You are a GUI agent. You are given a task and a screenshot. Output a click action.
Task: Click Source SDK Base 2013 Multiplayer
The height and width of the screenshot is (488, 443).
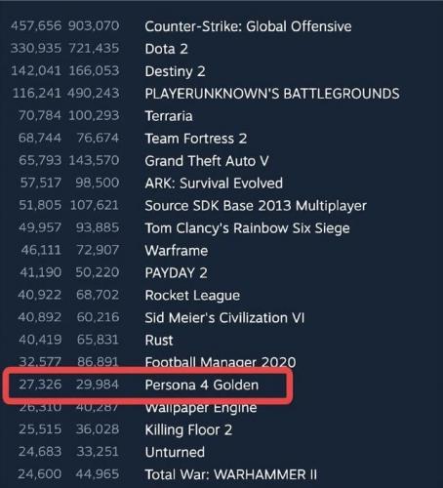point(256,206)
